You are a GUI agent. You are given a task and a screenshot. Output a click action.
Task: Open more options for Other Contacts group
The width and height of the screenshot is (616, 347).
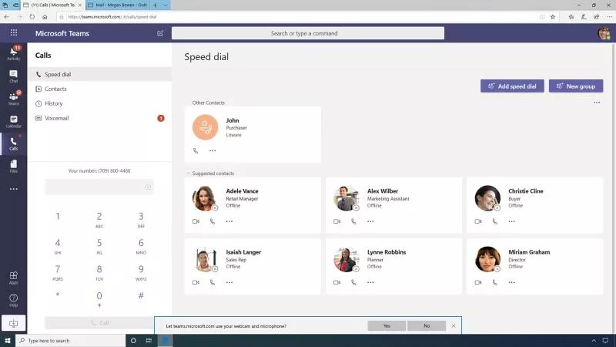click(596, 103)
